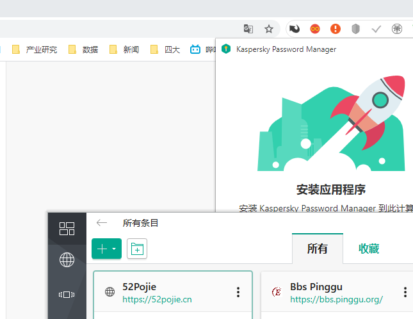Click the orange infinity extension icon

(315, 29)
